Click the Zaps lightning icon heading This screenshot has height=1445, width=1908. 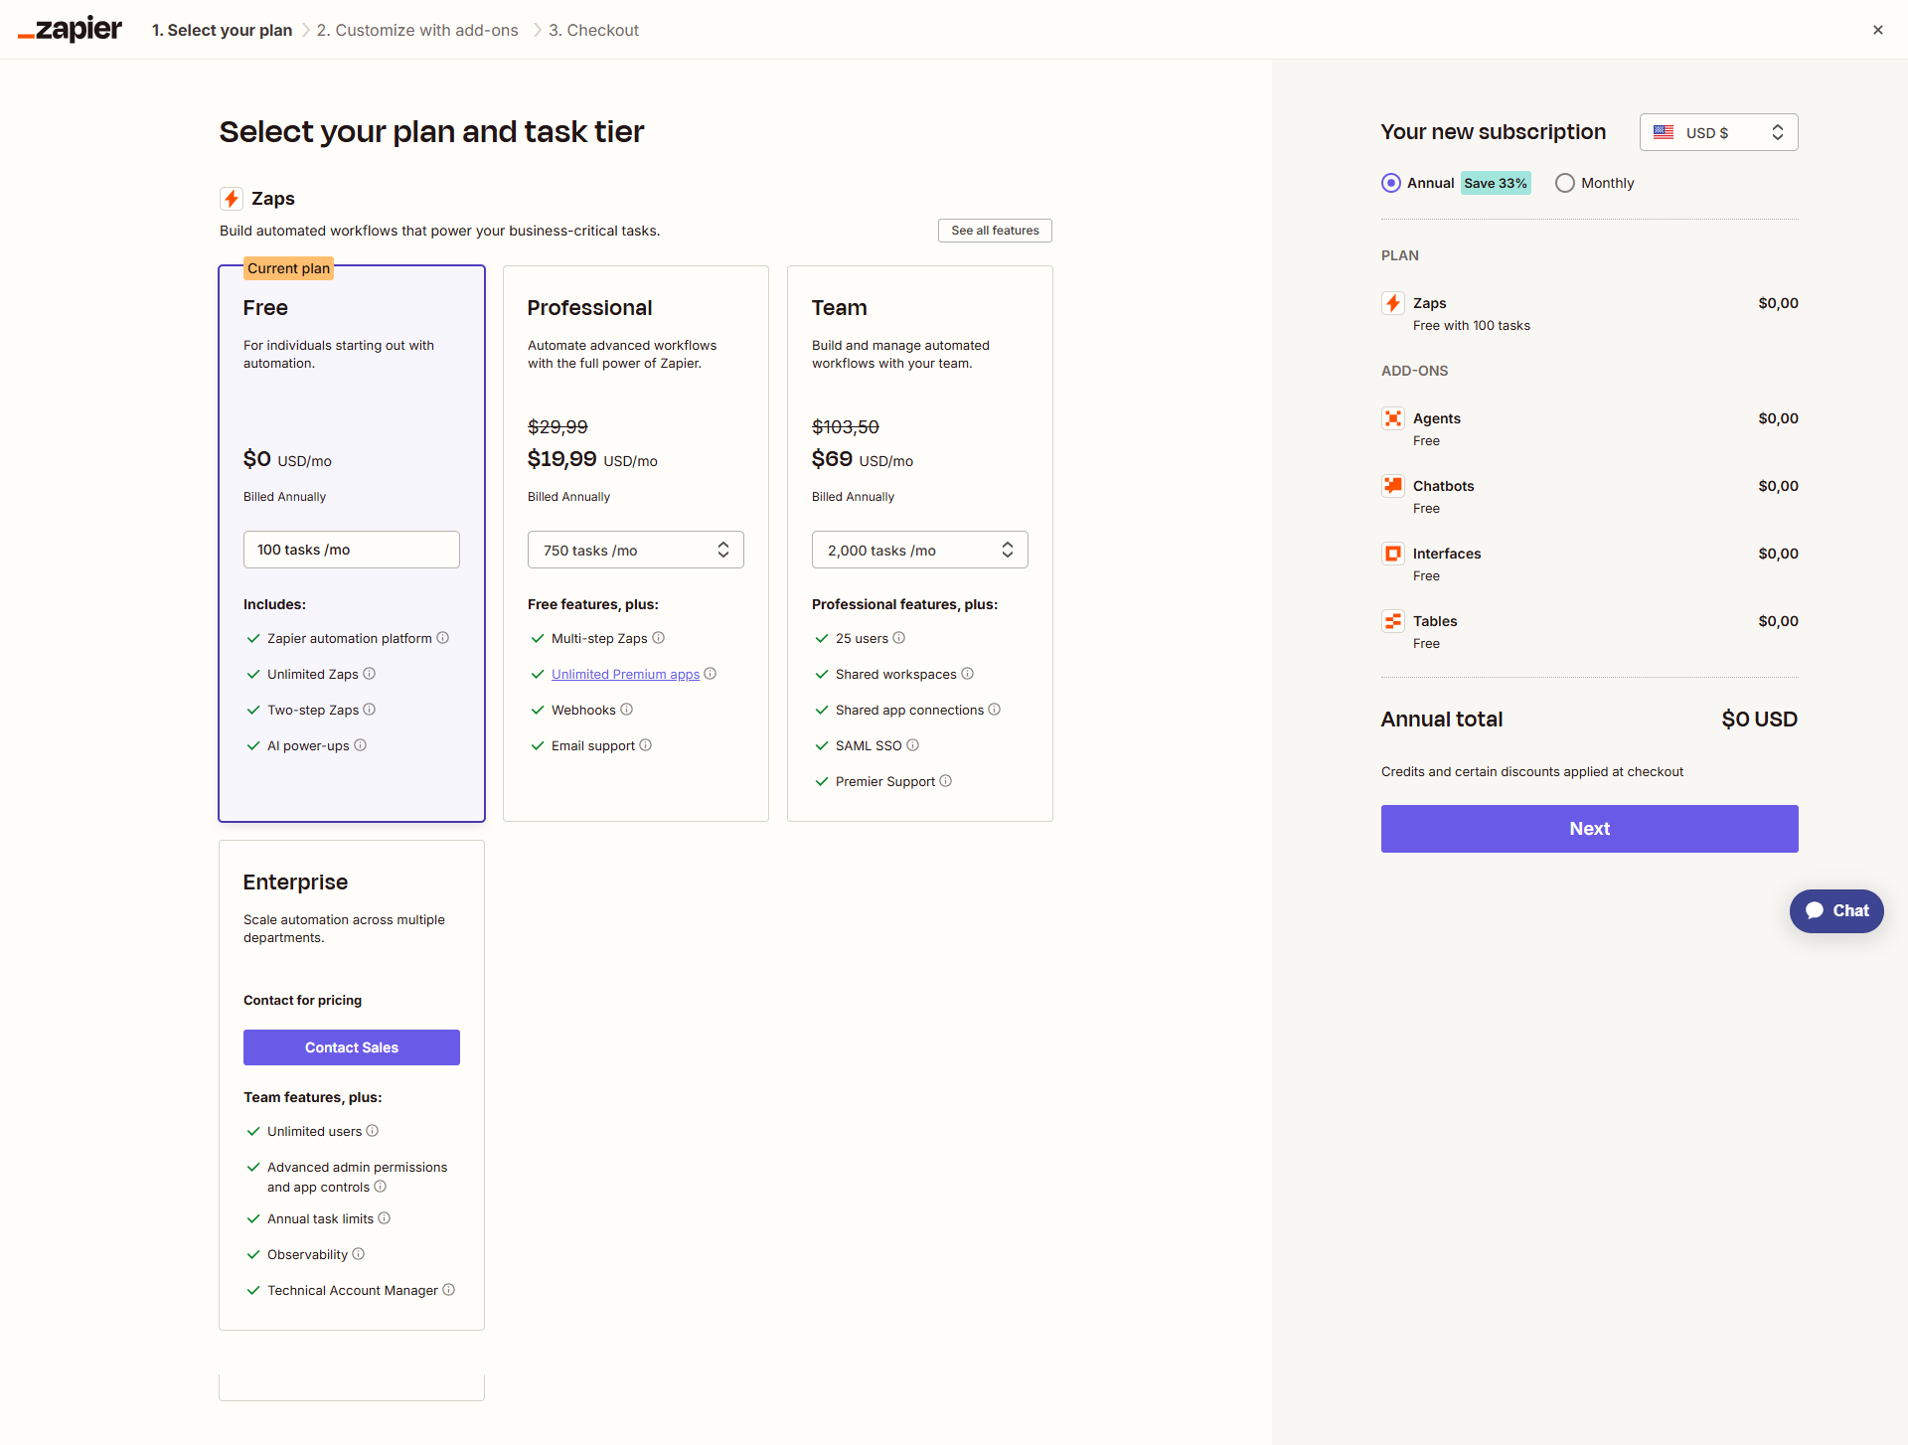pos(232,199)
